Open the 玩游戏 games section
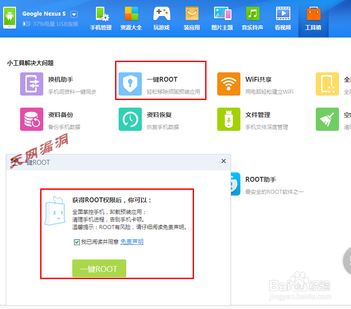The image size is (351, 309). tap(161, 19)
